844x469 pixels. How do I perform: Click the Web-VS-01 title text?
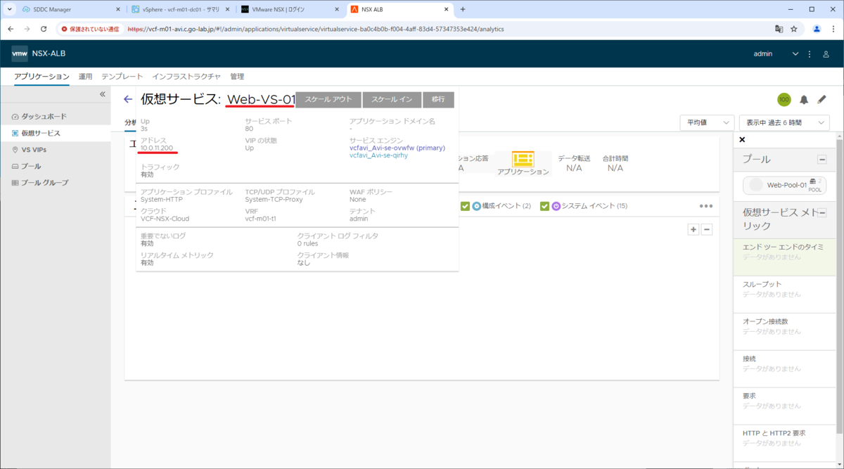[260, 100]
